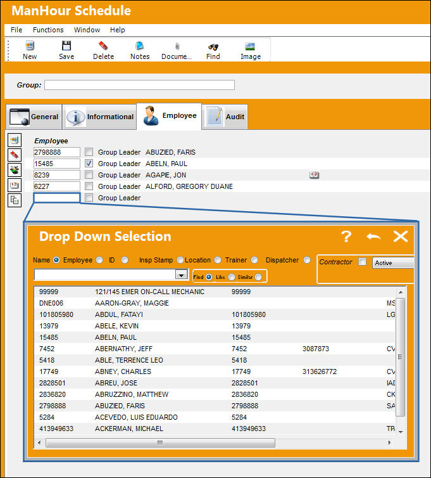Click the empty employee ID field
This screenshot has width=431, height=478.
click(57, 198)
